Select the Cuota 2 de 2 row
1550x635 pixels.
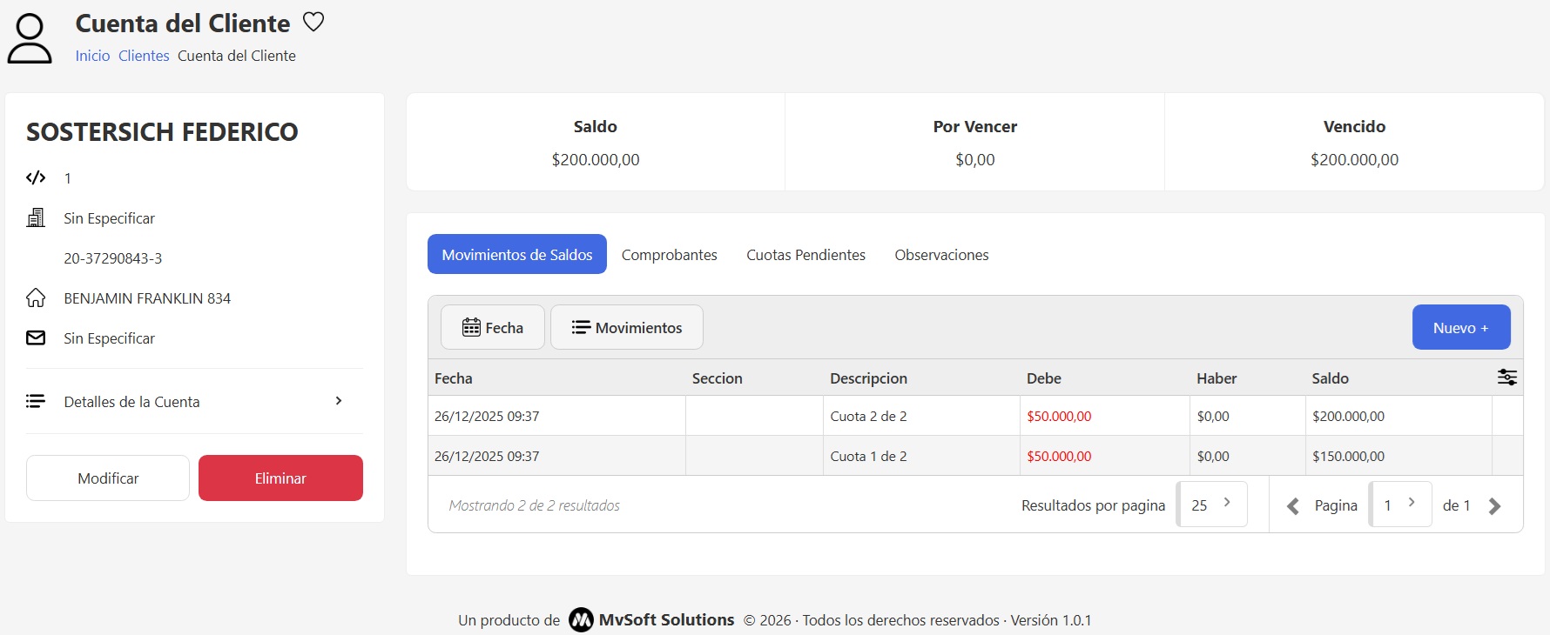click(868, 417)
